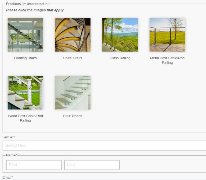This screenshot has height=180, width=206.
Task: Click the Wood Post Cable/Rod Railing label
Action: pyautogui.click(x=25, y=118)
